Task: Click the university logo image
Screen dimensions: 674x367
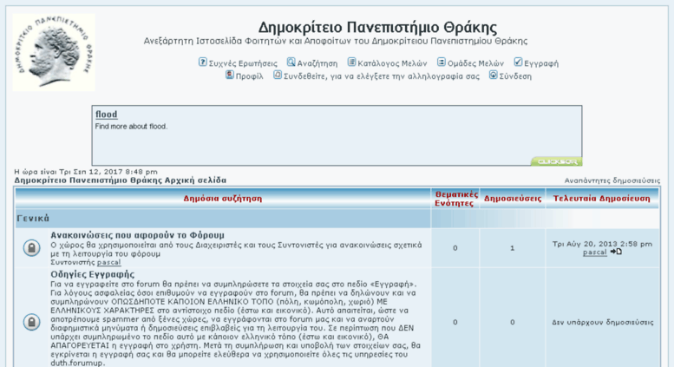Action: [54, 52]
